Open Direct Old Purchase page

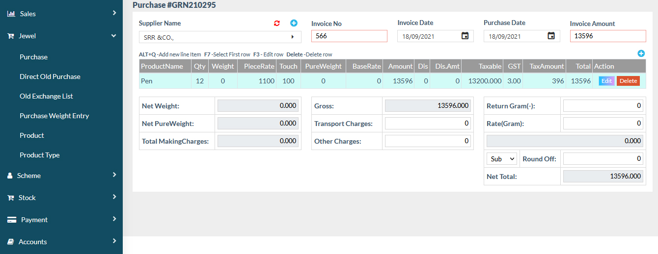(x=50, y=76)
